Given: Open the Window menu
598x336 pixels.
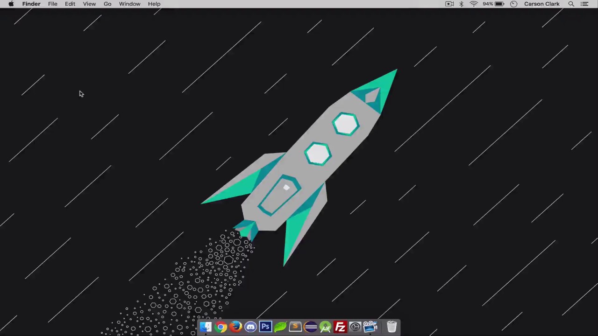Looking at the screenshot, I should (129, 4).
